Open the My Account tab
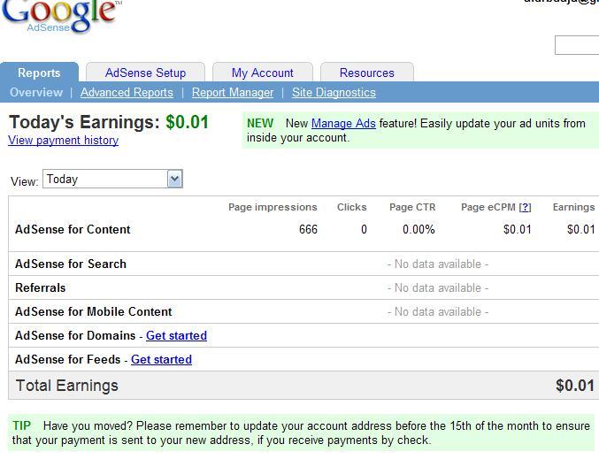 coord(263,73)
